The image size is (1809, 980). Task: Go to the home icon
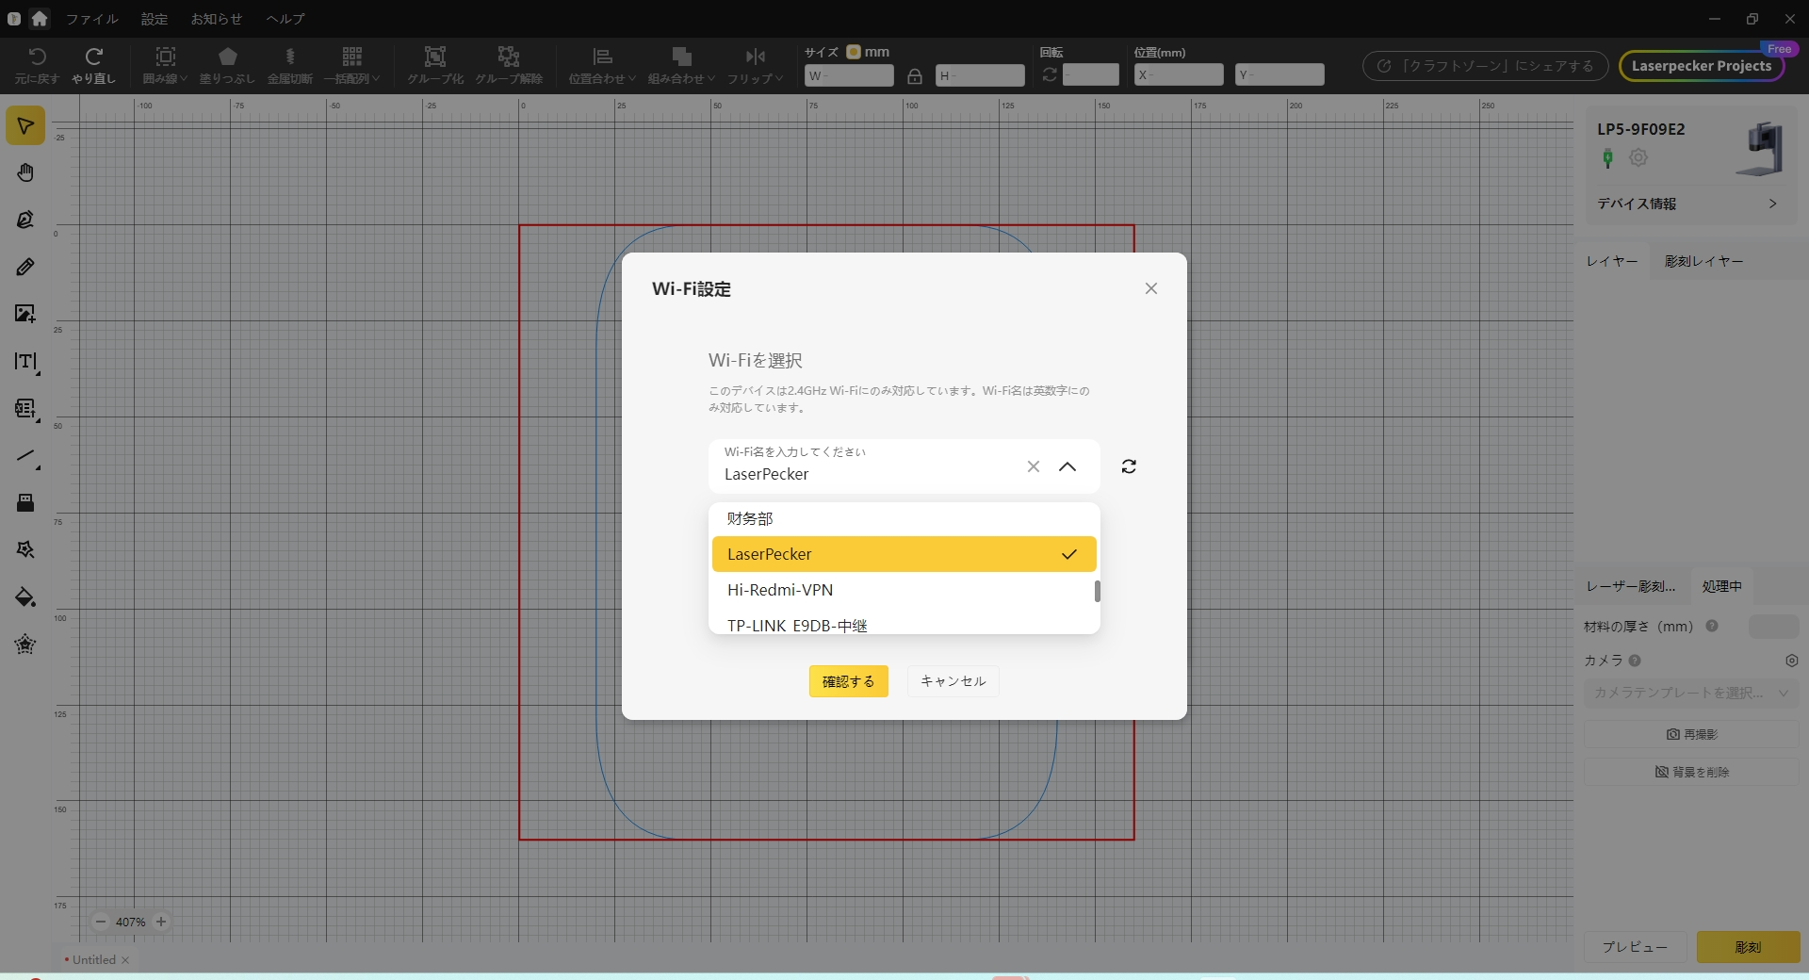coord(40,18)
